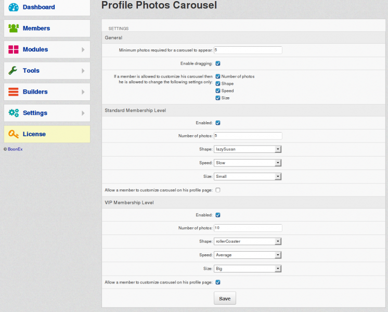Screen dimensions: 388x312
Task: Expand the Modules submenu arrow
Action: pos(83,50)
